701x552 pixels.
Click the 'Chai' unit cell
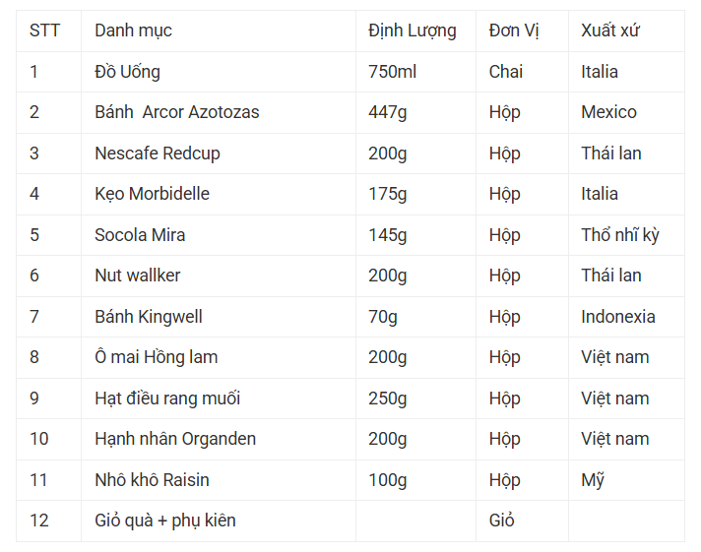tap(506, 72)
